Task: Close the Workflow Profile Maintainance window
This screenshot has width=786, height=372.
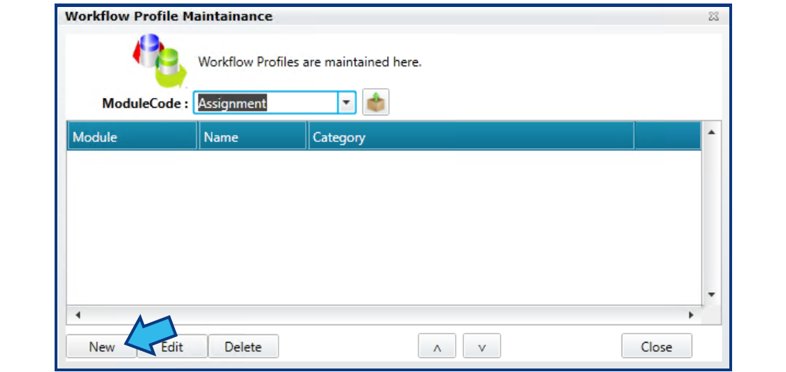Action: (713, 17)
